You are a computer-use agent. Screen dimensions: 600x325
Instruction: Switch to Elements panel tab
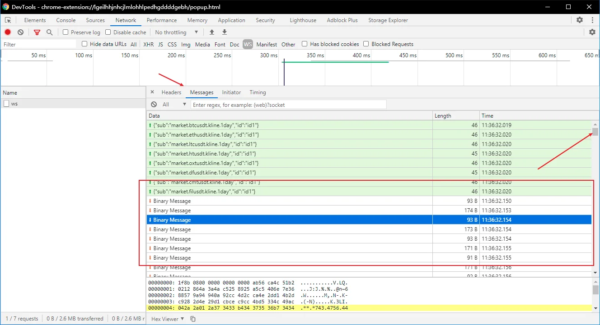[x=35, y=20]
